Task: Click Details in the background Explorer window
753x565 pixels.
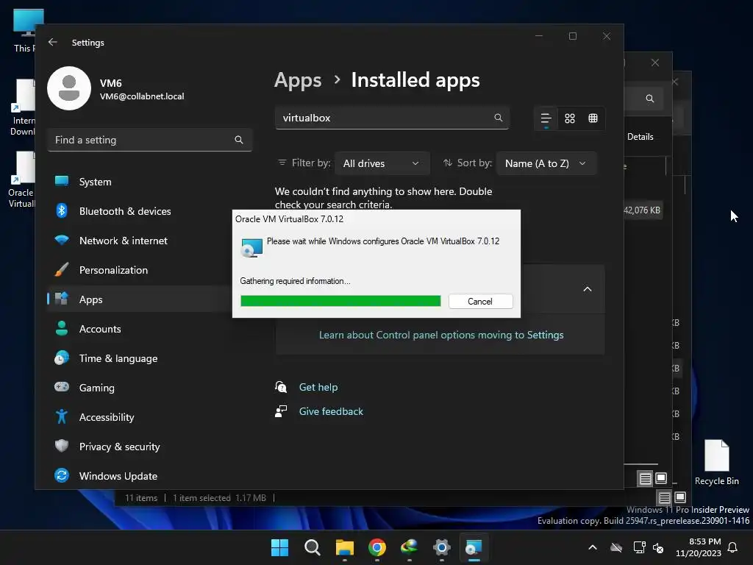Action: pyautogui.click(x=640, y=137)
